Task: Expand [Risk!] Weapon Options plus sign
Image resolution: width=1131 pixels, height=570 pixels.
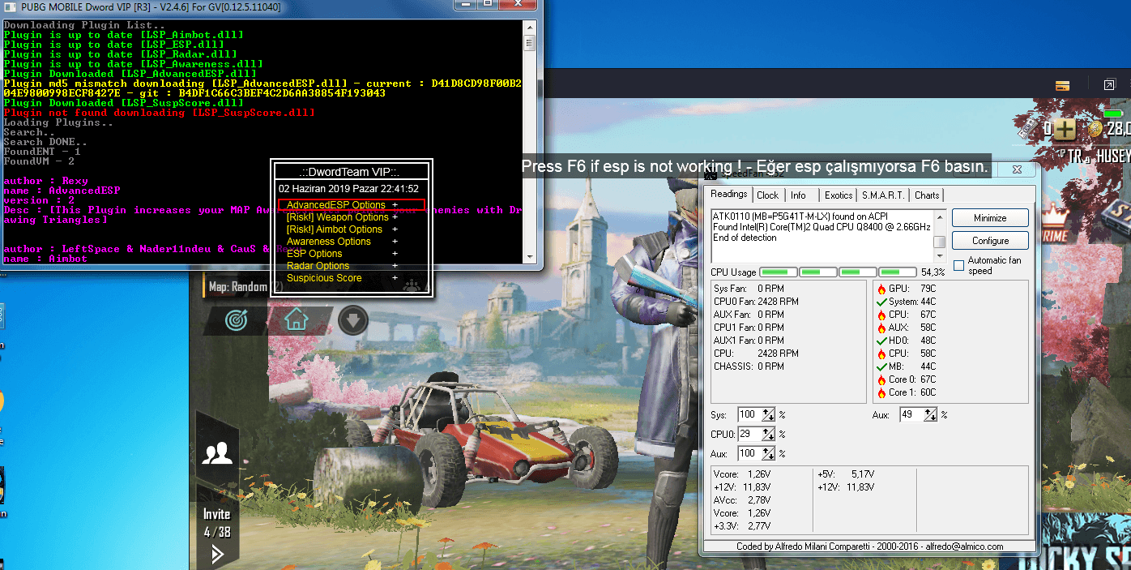Action: point(395,217)
